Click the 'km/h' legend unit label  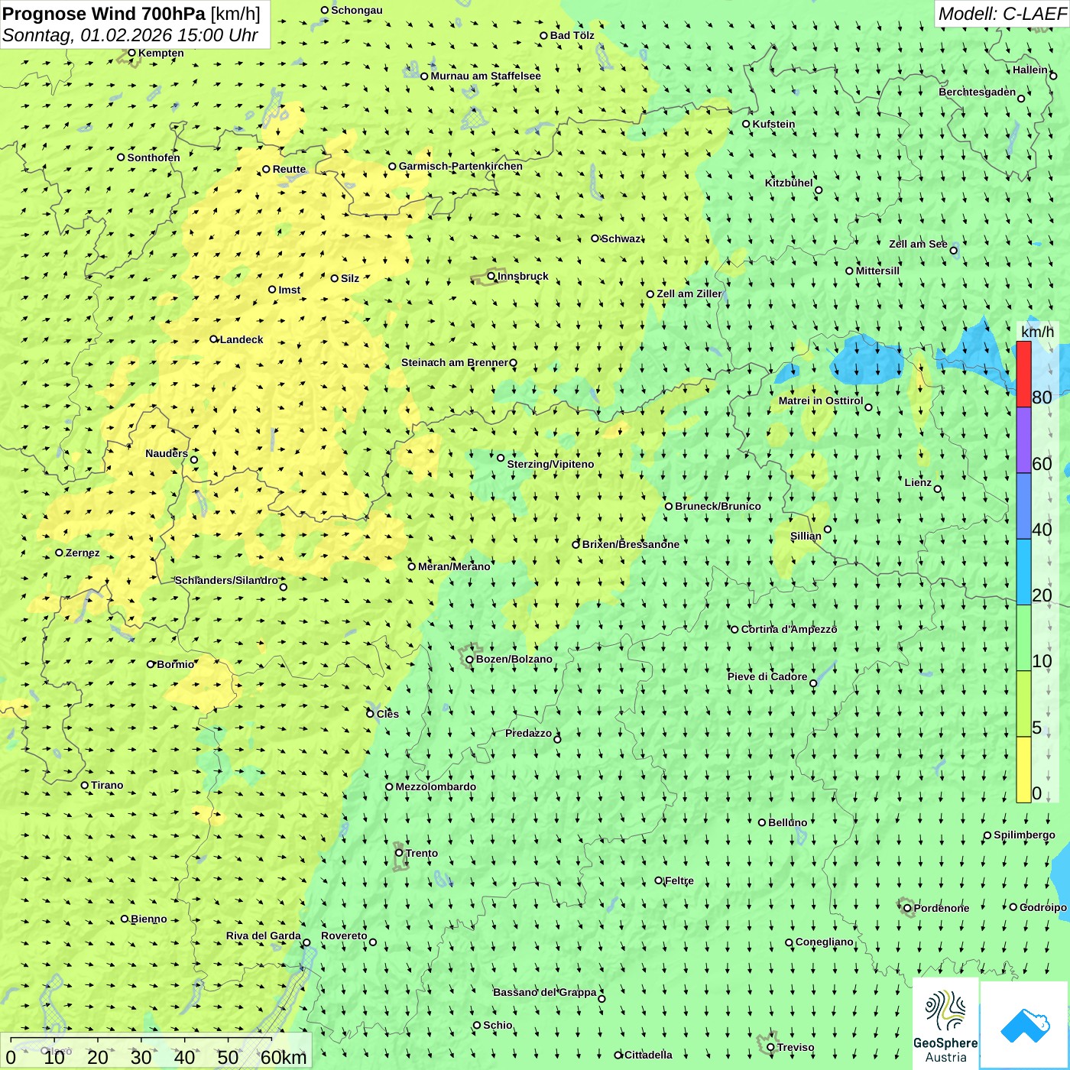pos(1037,331)
